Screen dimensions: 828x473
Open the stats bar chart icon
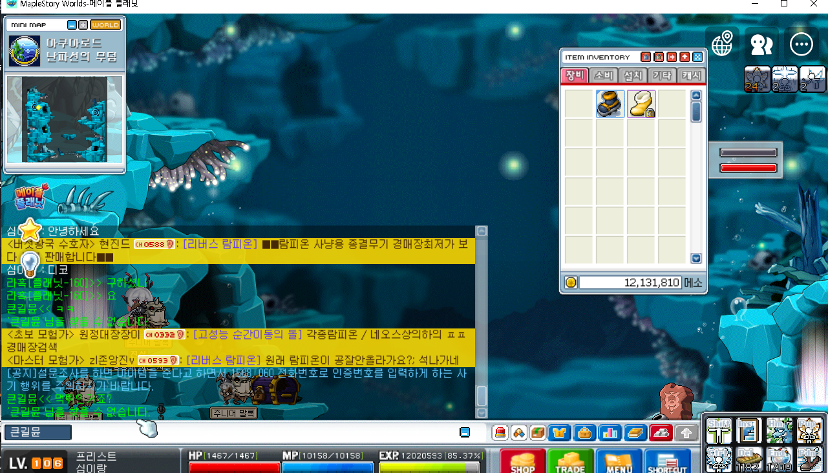610,432
